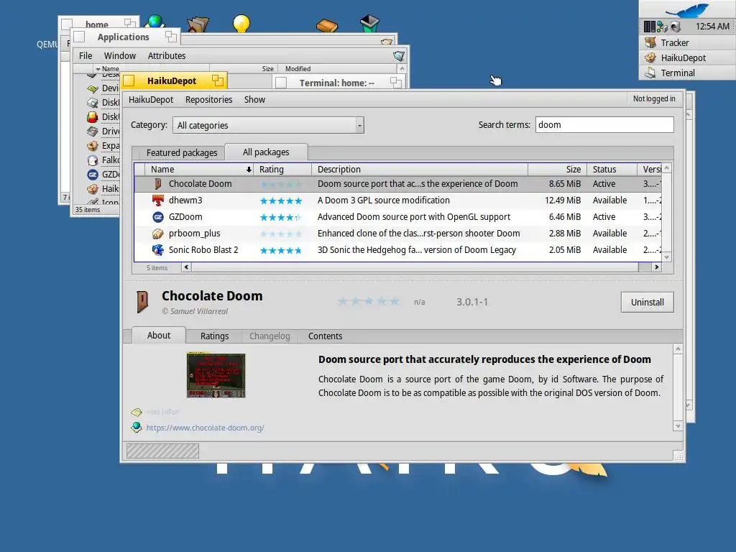Click the Expander icon in Applications window
The image size is (736, 552).
click(x=93, y=146)
